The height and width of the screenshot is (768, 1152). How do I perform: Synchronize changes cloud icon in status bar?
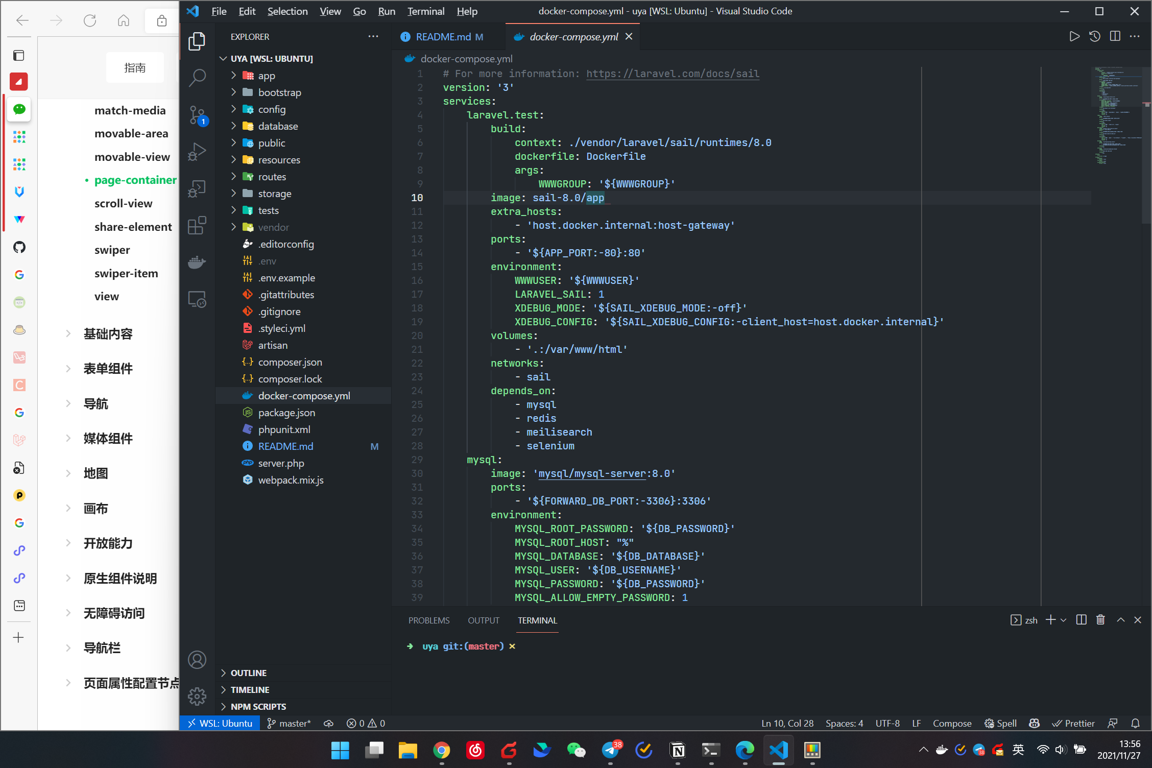329,723
